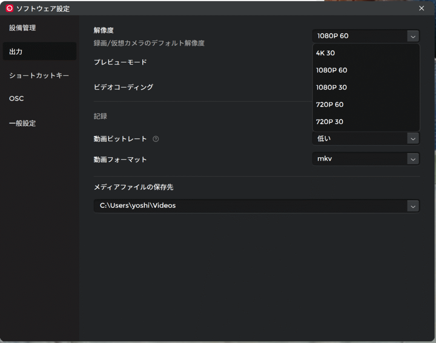
Task: Click the help icon next to 動画ビットレート
Action: [156, 139]
